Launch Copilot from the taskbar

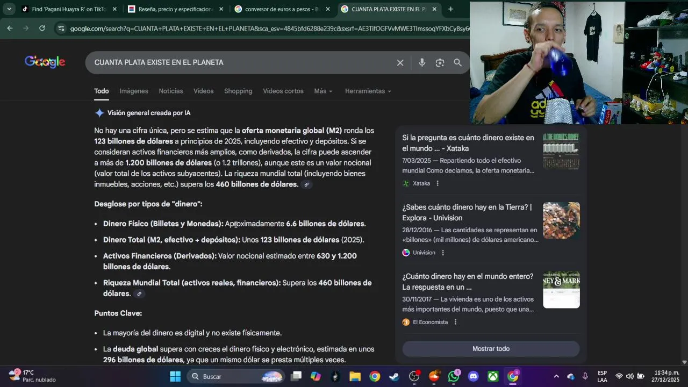click(316, 376)
